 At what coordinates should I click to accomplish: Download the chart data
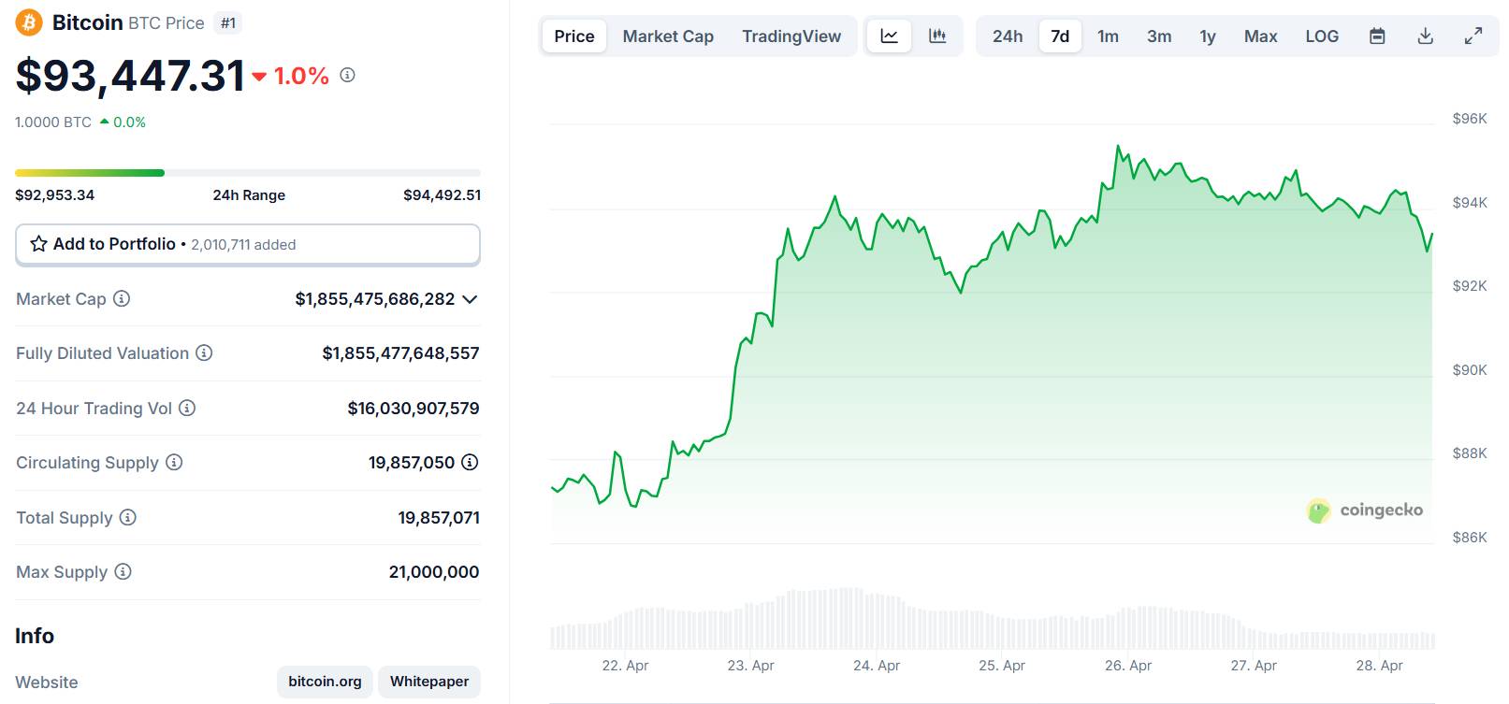pos(1425,36)
